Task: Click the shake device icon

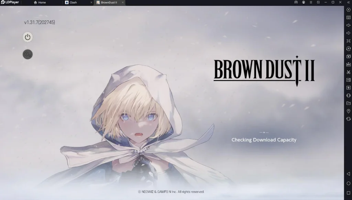Action: click(349, 95)
